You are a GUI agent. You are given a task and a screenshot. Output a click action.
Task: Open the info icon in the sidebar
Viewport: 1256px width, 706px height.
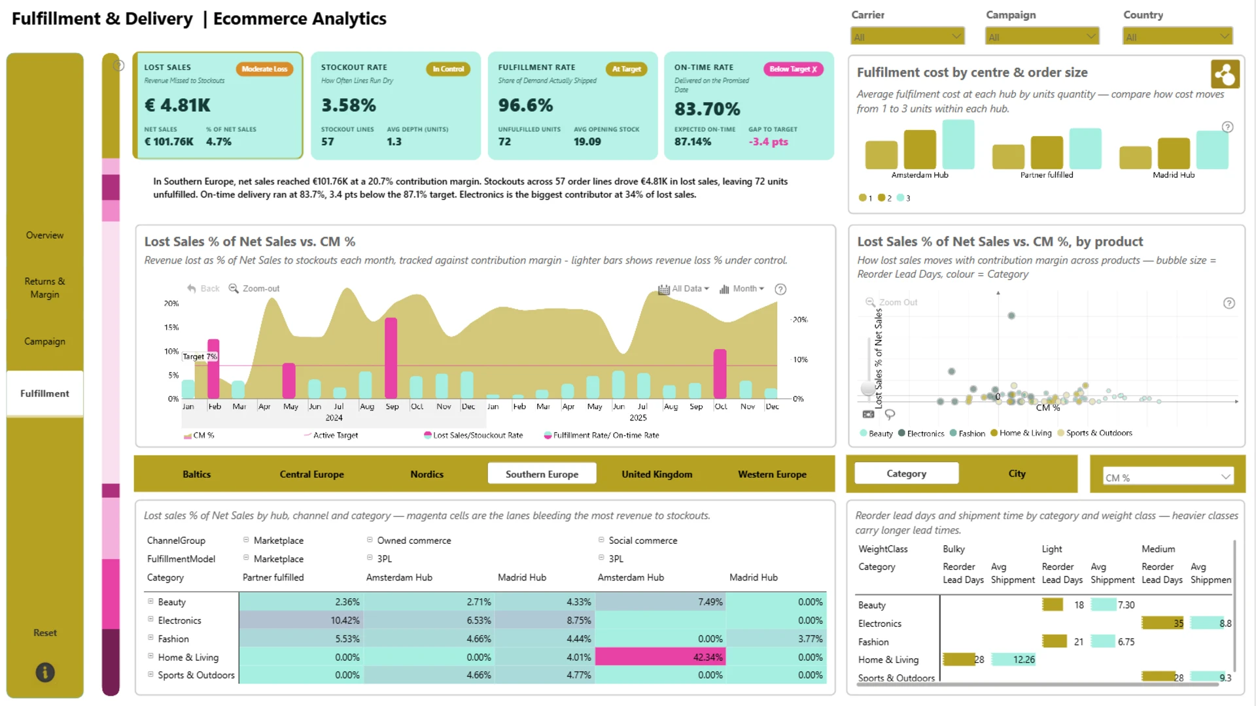(45, 672)
